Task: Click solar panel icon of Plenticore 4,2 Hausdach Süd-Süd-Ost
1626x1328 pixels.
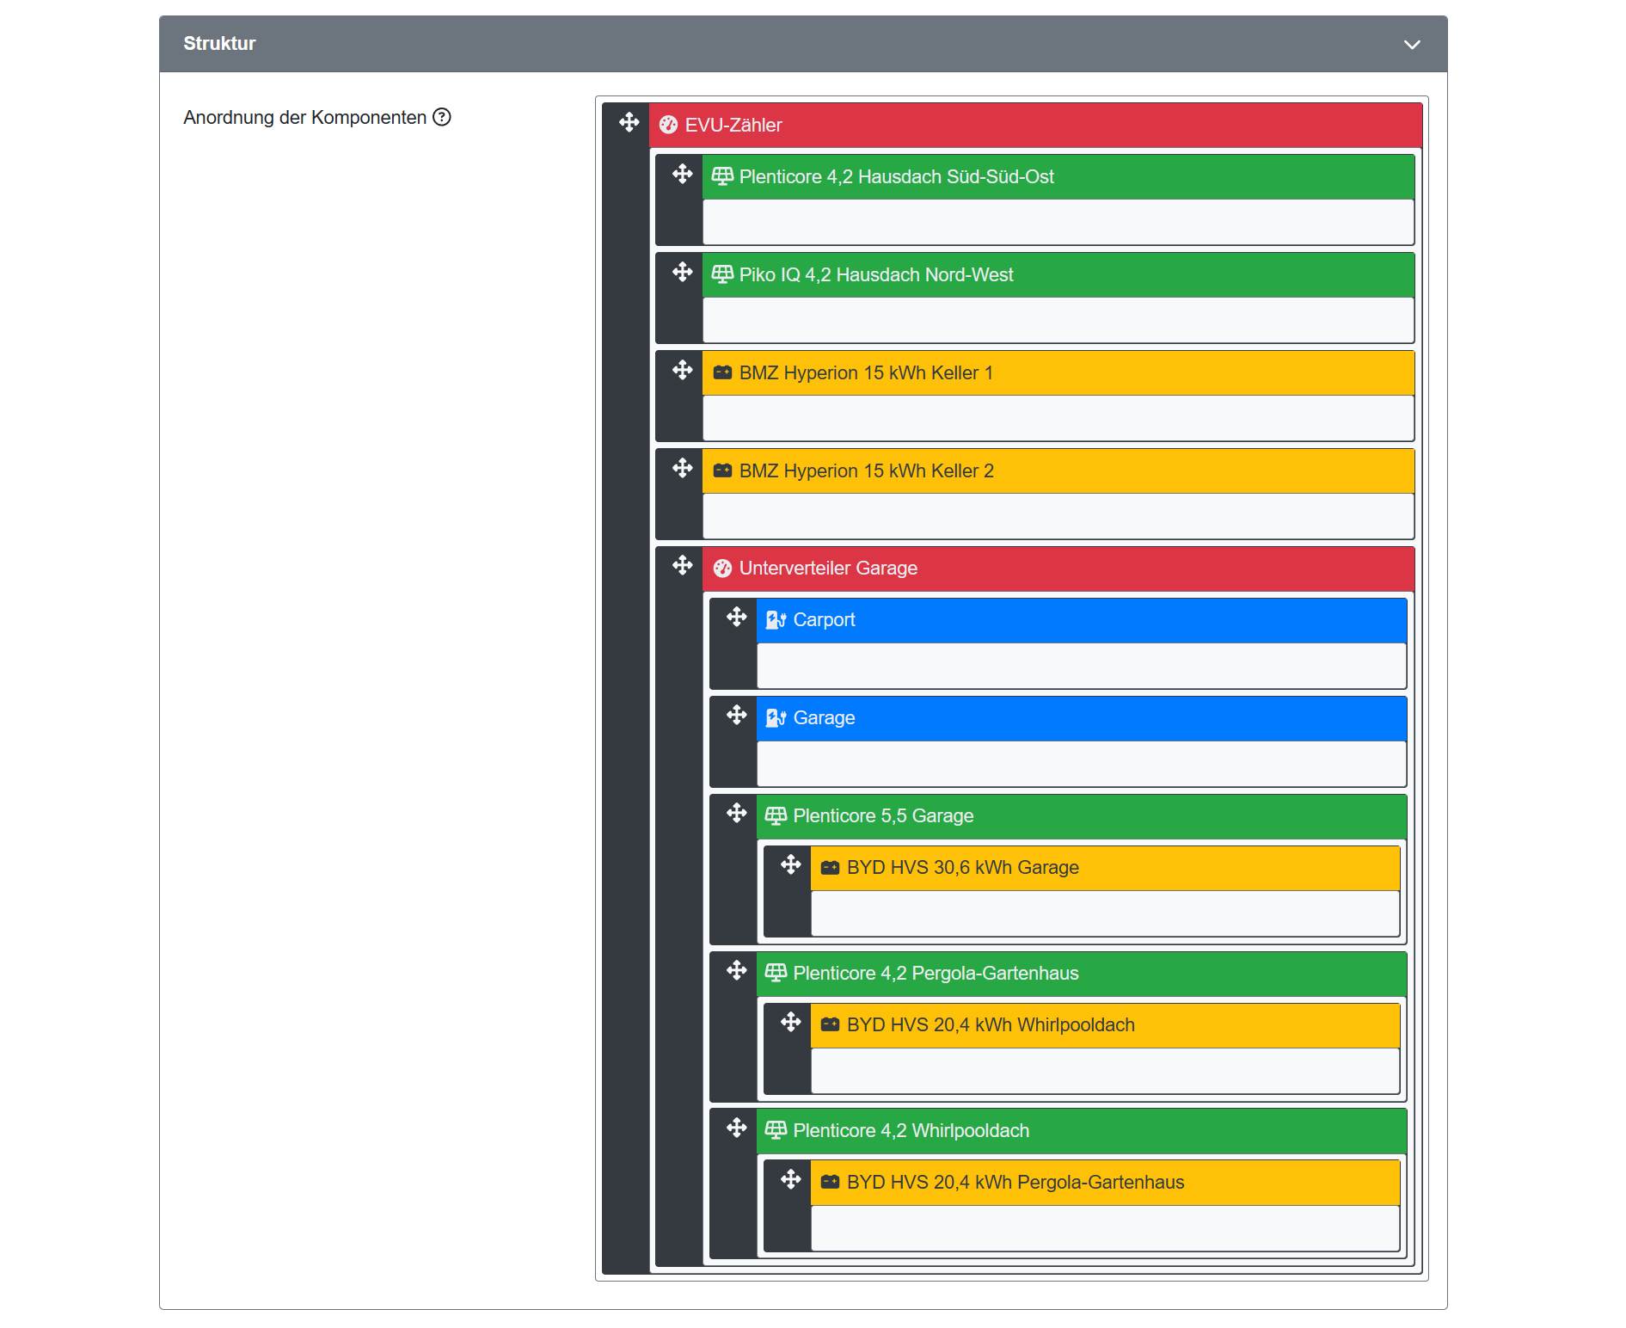Action: point(722,176)
